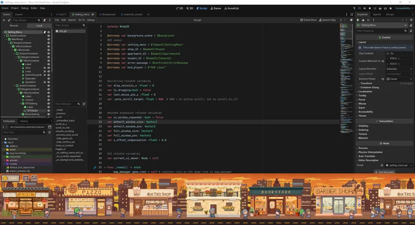This screenshot has height=225, width=415.
Task: Open the AssetLib workspace
Action: click(232, 8)
